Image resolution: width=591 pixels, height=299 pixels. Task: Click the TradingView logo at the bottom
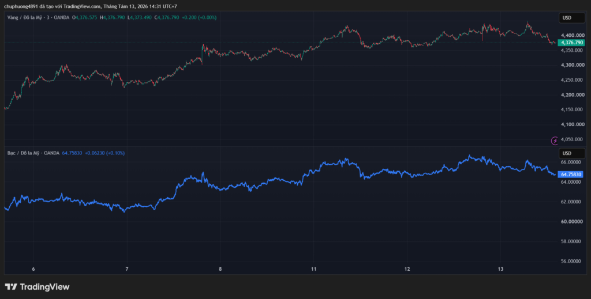pyautogui.click(x=38, y=287)
